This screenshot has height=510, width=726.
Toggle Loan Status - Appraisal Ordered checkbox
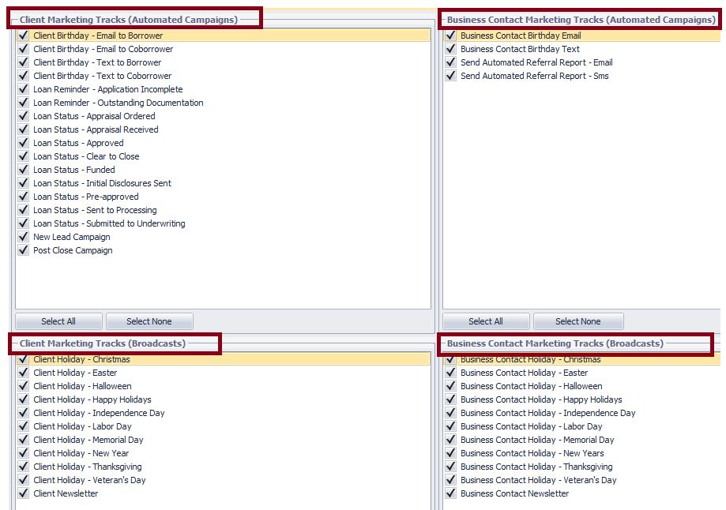pos(23,116)
